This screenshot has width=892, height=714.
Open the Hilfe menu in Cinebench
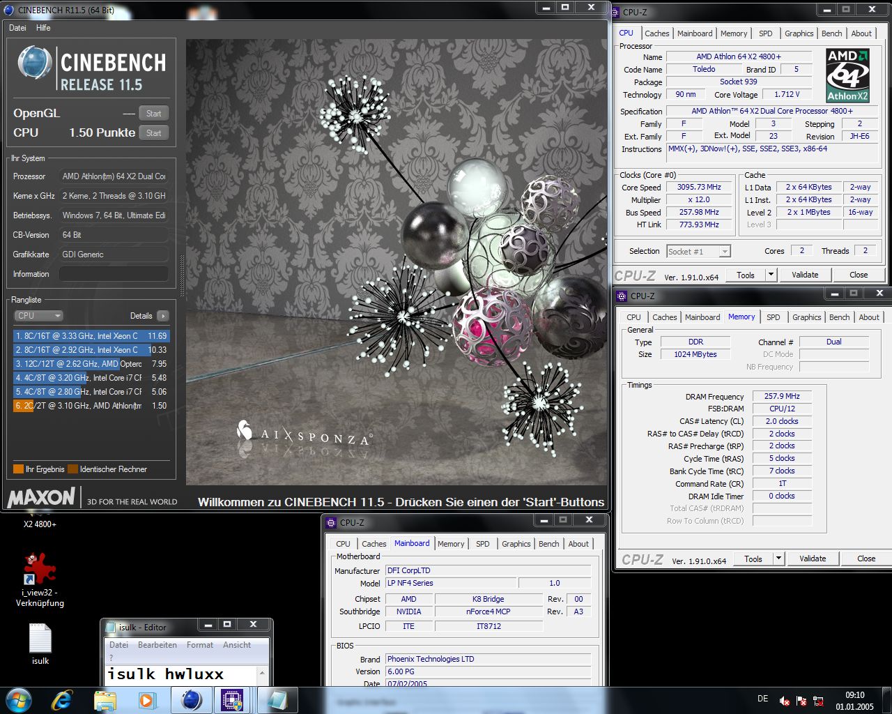coord(43,28)
